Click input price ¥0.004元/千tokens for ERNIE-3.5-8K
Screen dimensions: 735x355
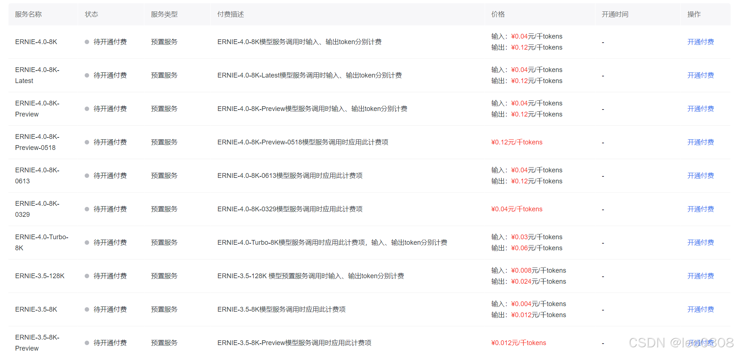pyautogui.click(x=538, y=304)
